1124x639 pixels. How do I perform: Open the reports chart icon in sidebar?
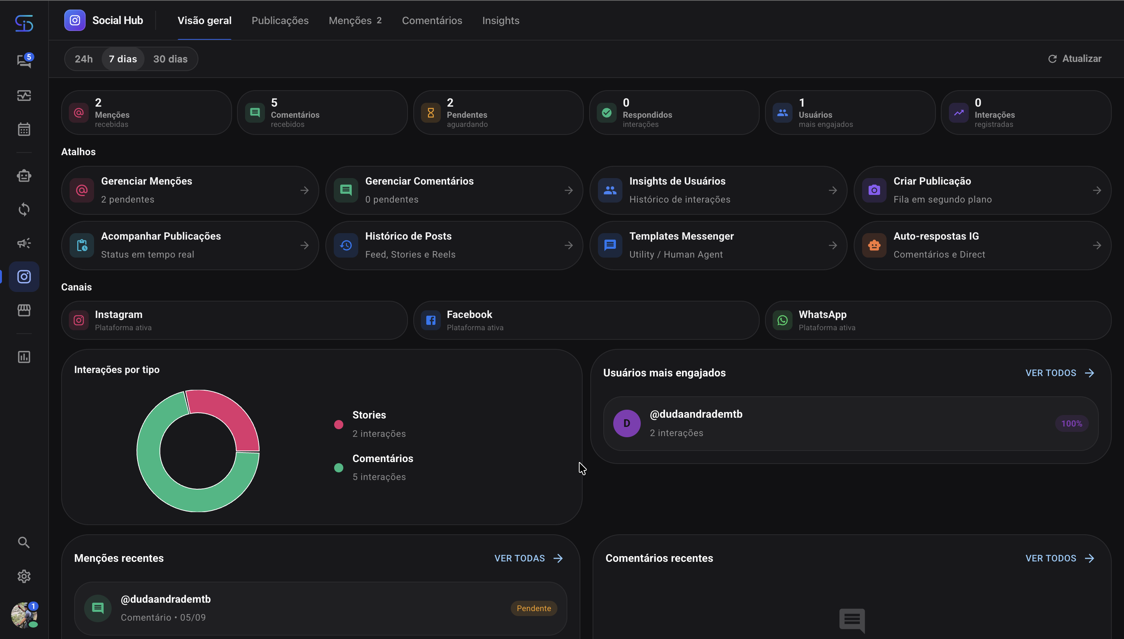(24, 357)
